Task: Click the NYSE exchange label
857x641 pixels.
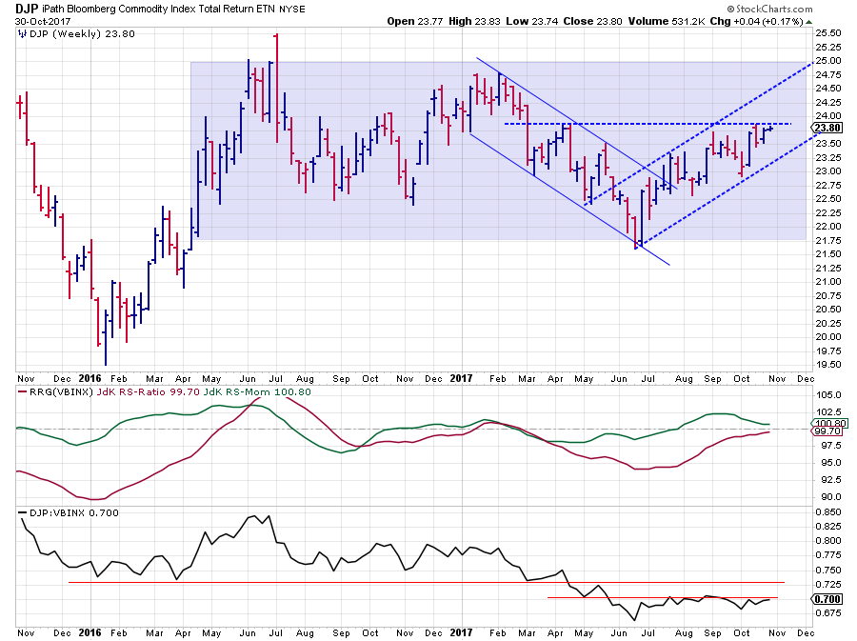Action: (292, 10)
